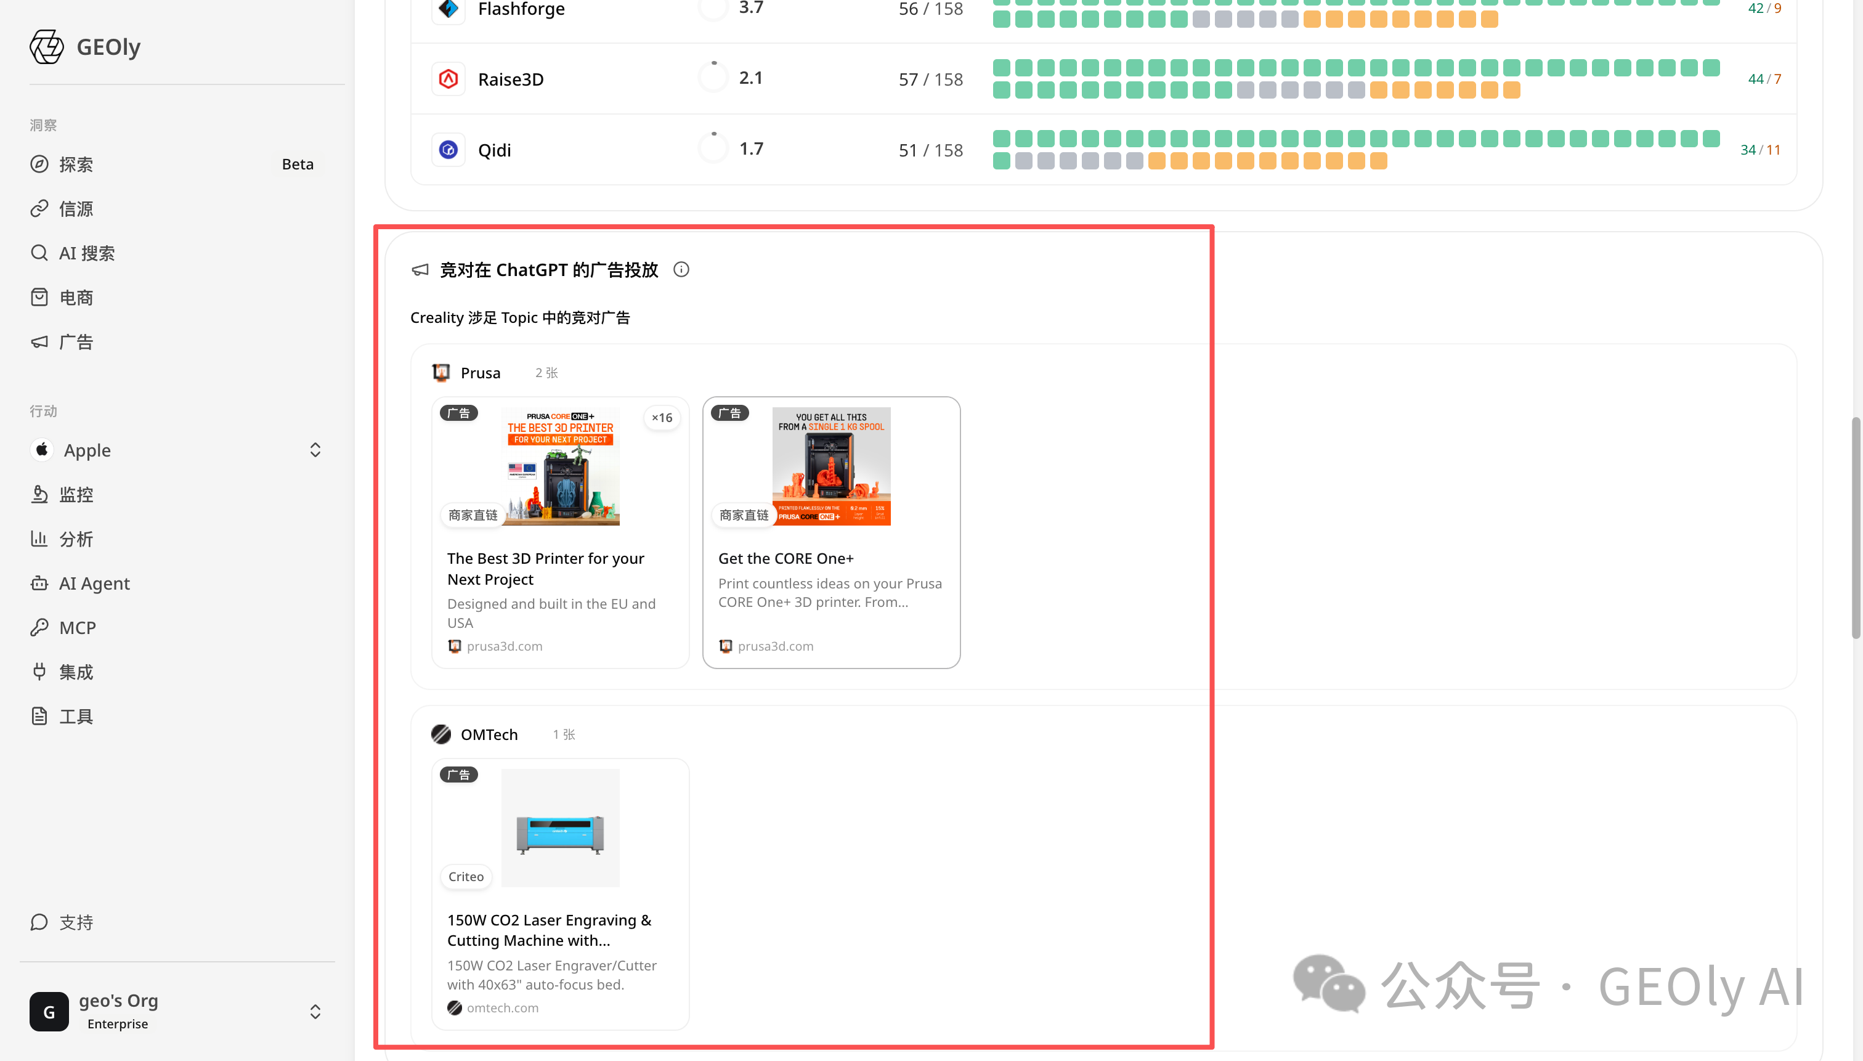Screen dimensions: 1863x1061
Task: Open the 电商 shopping bag icon
Action: click(x=39, y=298)
